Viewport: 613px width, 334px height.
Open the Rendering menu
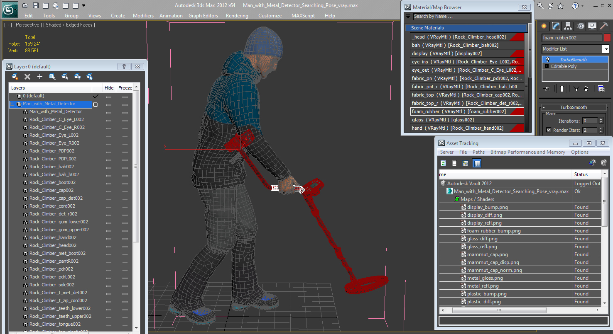pos(237,16)
